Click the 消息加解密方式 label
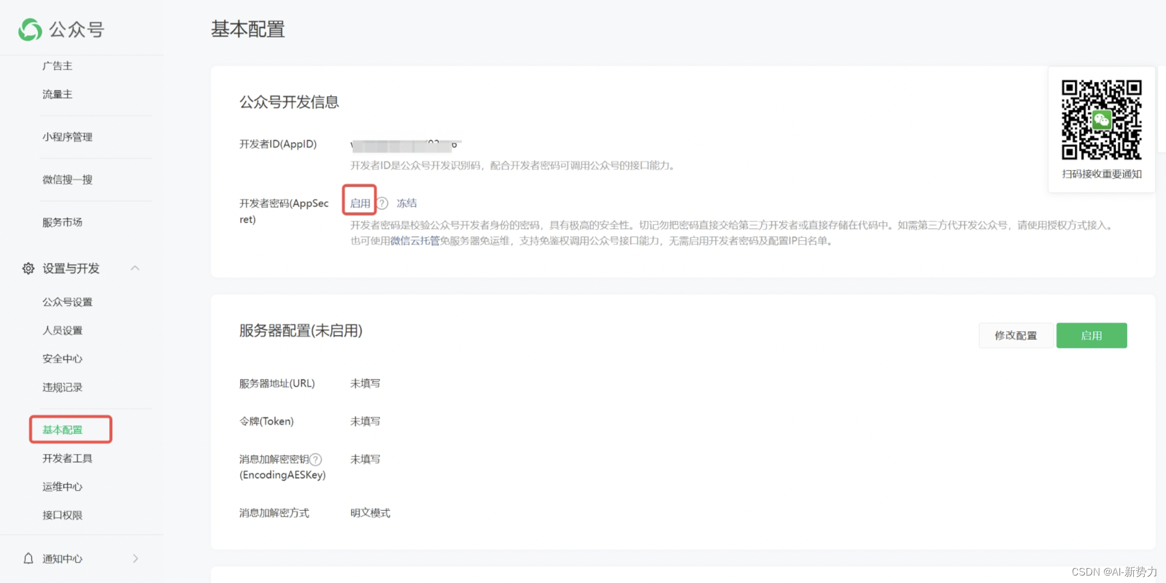Image resolution: width=1166 pixels, height=583 pixels. point(274,513)
